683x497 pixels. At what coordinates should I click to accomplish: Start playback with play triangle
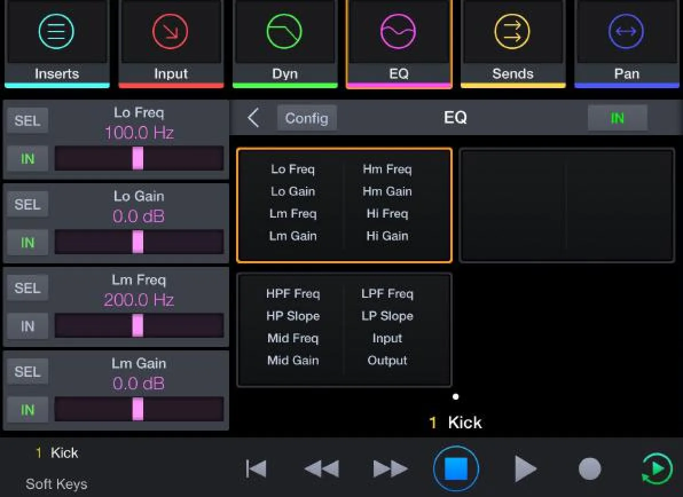click(525, 469)
